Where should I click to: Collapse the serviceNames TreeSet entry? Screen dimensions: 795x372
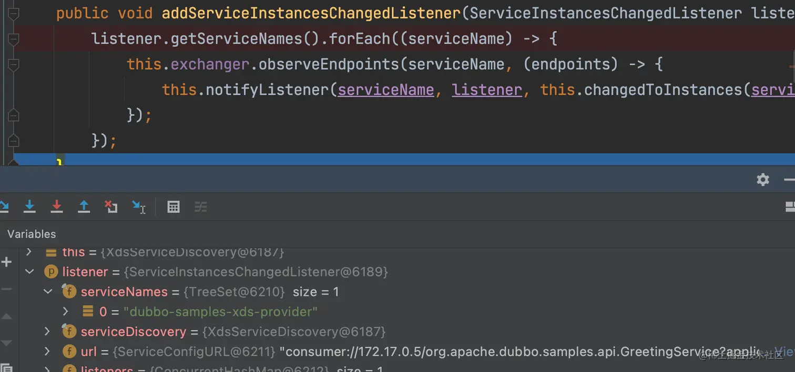[x=48, y=291]
